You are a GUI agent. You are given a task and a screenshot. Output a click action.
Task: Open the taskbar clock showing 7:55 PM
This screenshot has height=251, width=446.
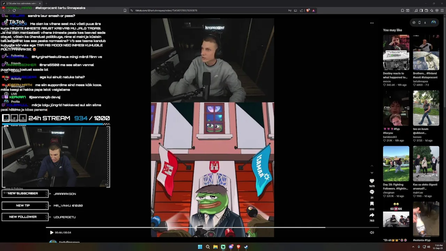(438, 247)
